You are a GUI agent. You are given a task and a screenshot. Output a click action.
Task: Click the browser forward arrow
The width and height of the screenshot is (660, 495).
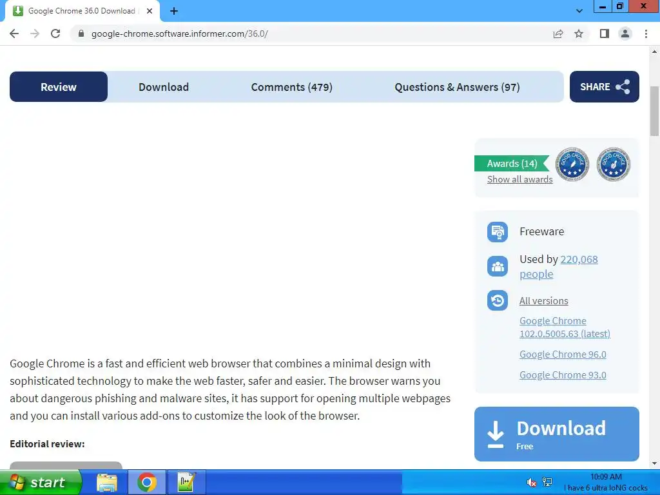pyautogui.click(x=35, y=34)
